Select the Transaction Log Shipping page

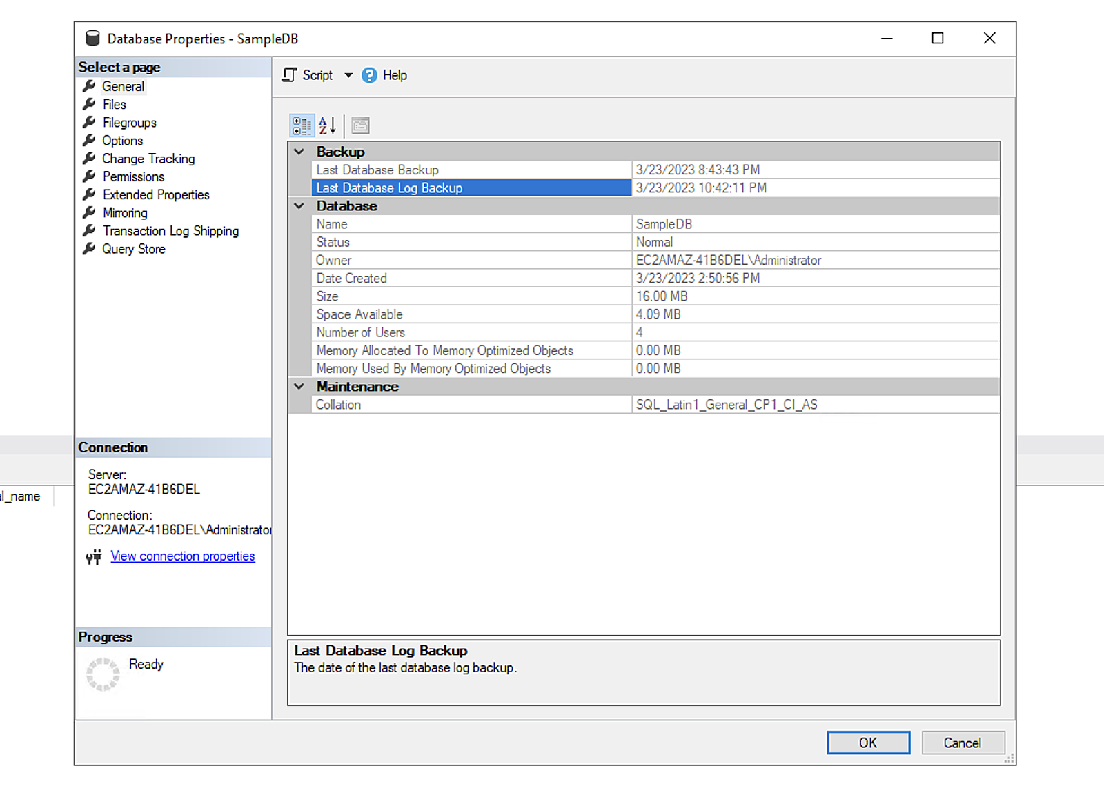[170, 231]
